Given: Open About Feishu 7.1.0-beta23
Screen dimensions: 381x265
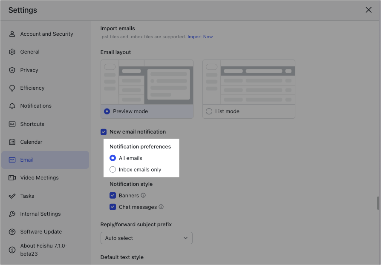Looking at the screenshot, I should (45, 250).
